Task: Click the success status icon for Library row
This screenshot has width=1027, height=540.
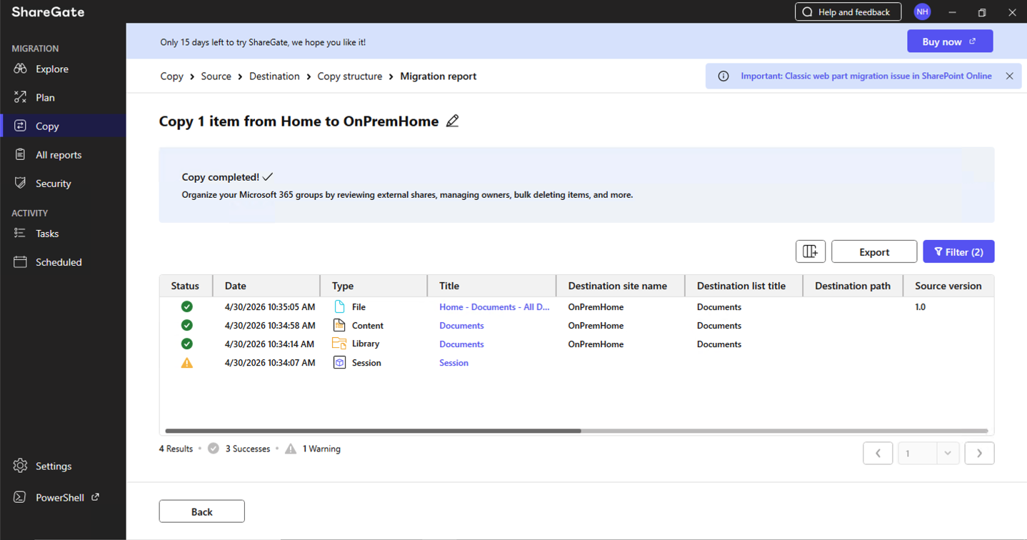Action: click(x=186, y=344)
